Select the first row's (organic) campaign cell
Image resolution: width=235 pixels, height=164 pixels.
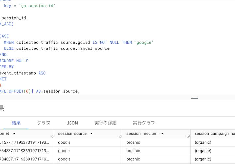coord(213,142)
